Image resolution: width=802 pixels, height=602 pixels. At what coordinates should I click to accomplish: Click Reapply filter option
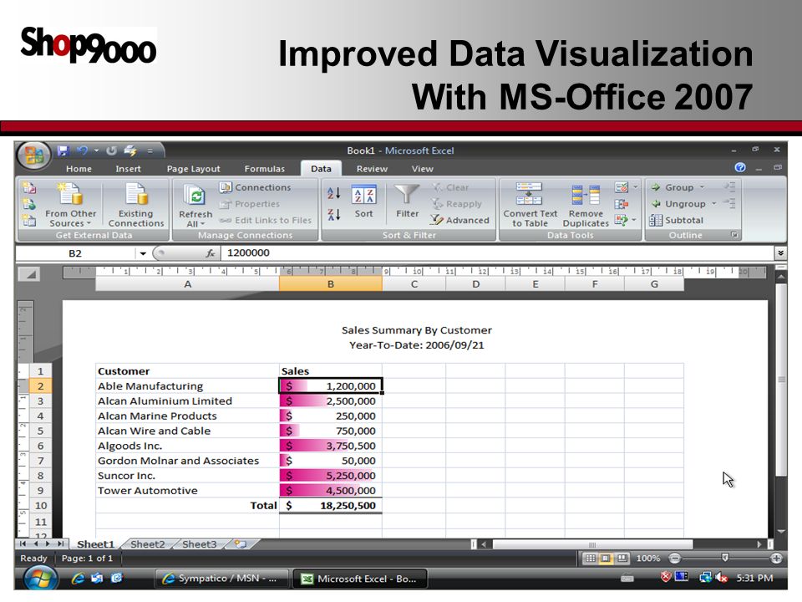[x=457, y=204]
